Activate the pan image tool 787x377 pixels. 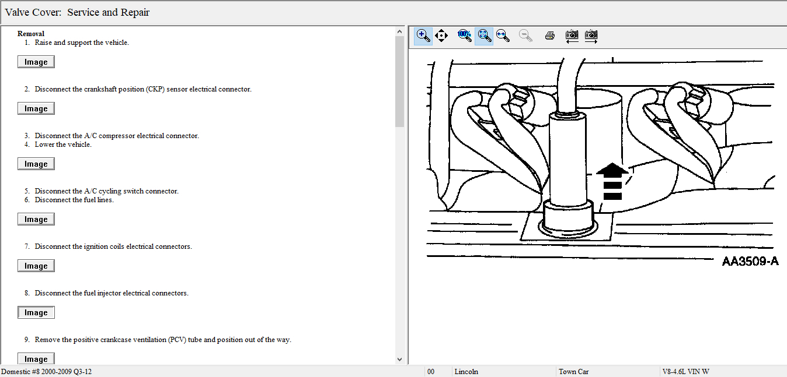coord(441,36)
